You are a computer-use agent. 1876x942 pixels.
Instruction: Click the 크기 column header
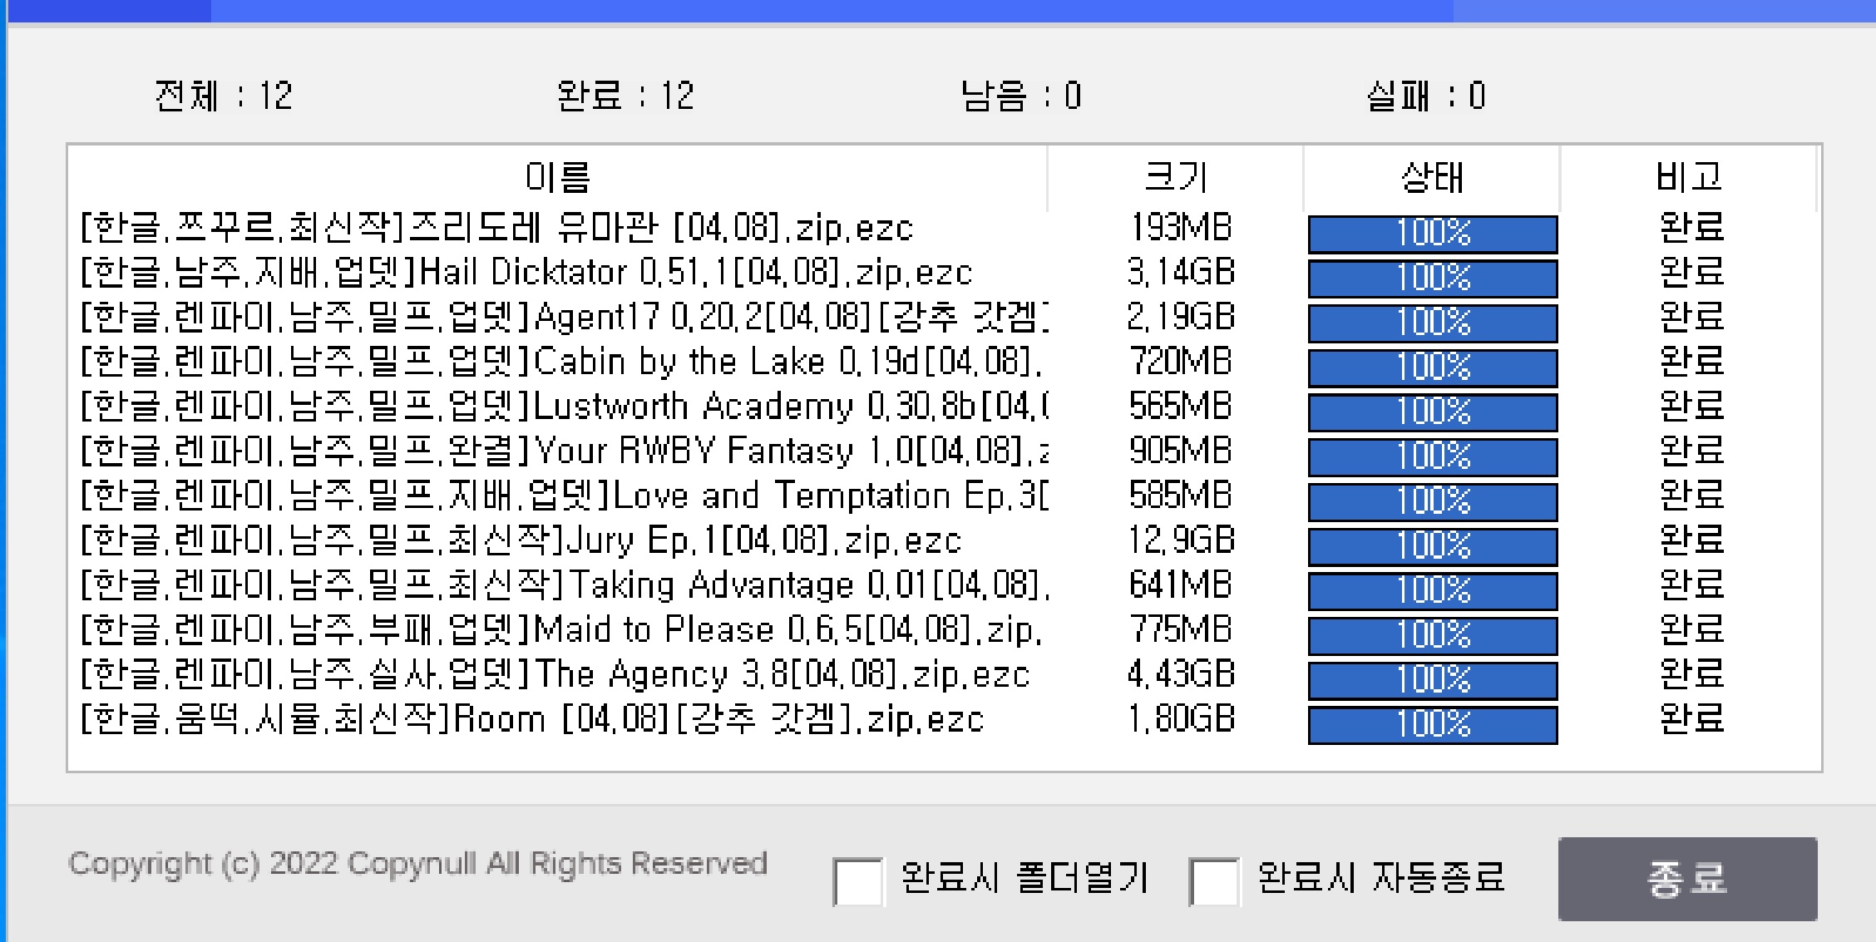[x=1175, y=177]
